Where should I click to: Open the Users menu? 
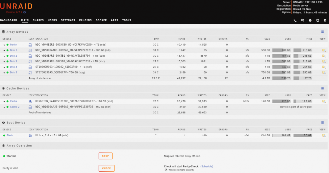(52, 20)
